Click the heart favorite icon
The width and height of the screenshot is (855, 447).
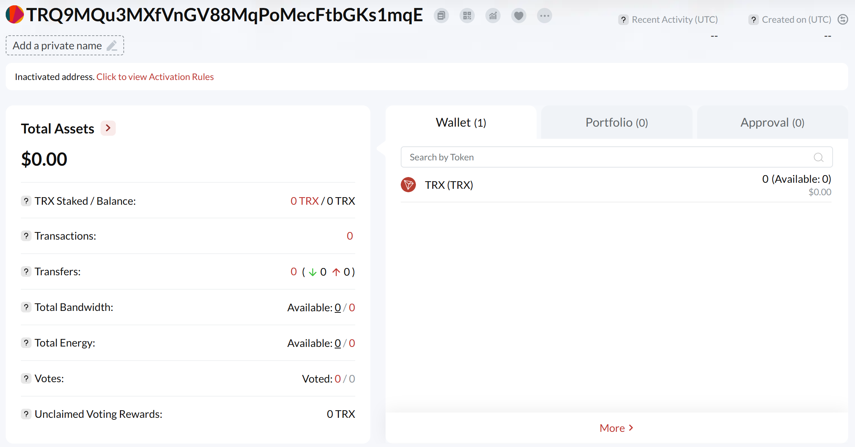pyautogui.click(x=518, y=16)
